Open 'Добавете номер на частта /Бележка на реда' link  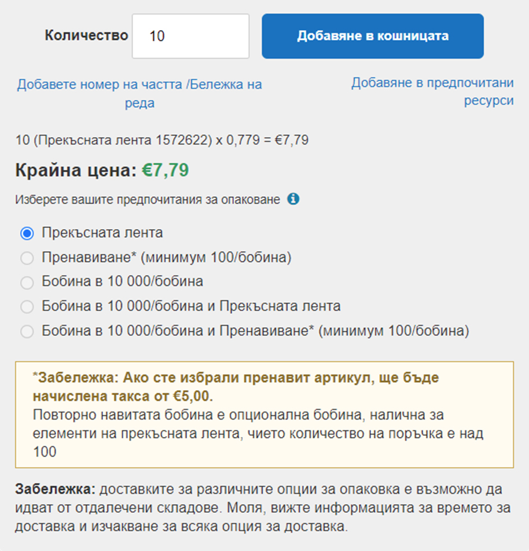click(139, 94)
